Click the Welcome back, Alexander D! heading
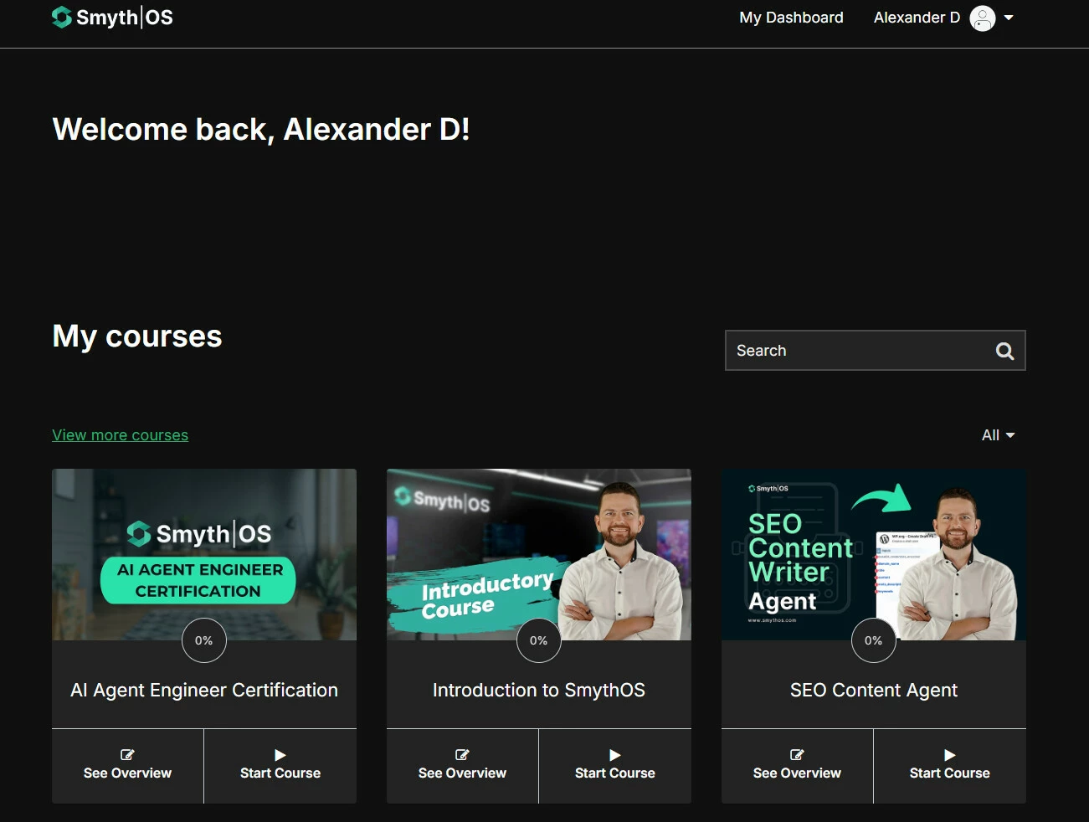The height and width of the screenshot is (822, 1089). tap(261, 130)
